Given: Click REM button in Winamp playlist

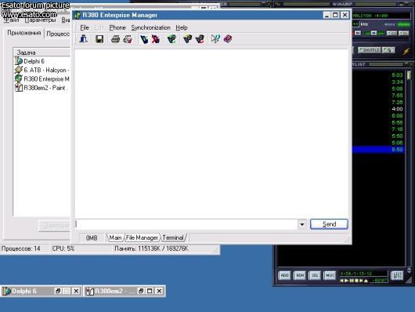Looking at the screenshot, I should (x=300, y=275).
